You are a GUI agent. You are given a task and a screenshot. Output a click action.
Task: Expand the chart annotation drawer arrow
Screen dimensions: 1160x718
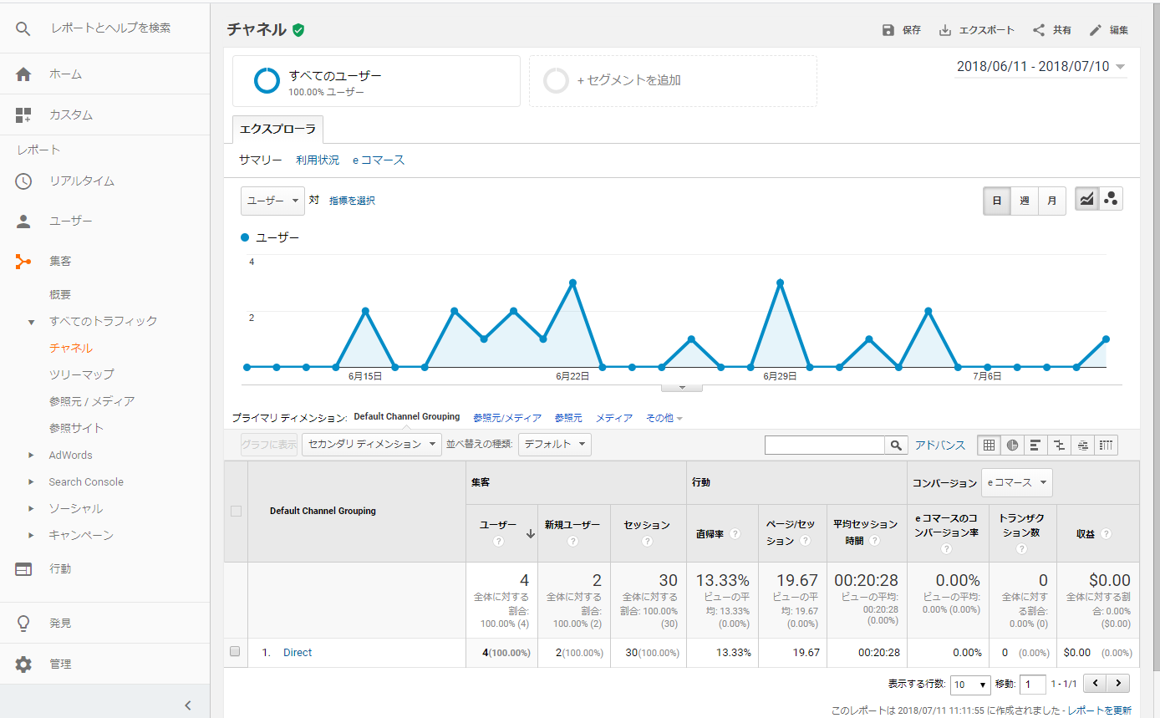(x=682, y=388)
